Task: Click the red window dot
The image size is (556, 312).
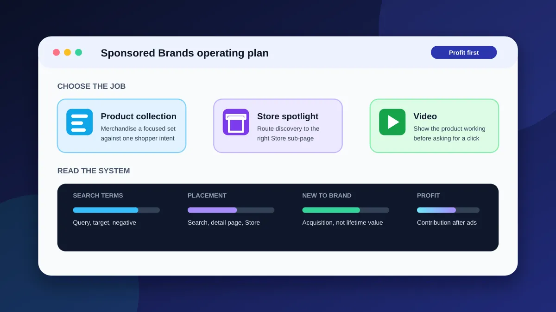Action: (x=57, y=52)
